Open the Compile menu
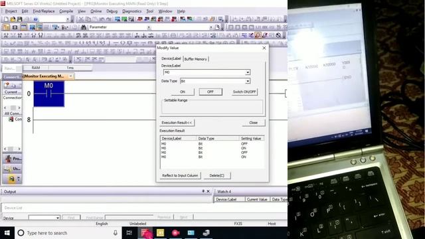Screen dimensions: 425x239 [x=66, y=11]
